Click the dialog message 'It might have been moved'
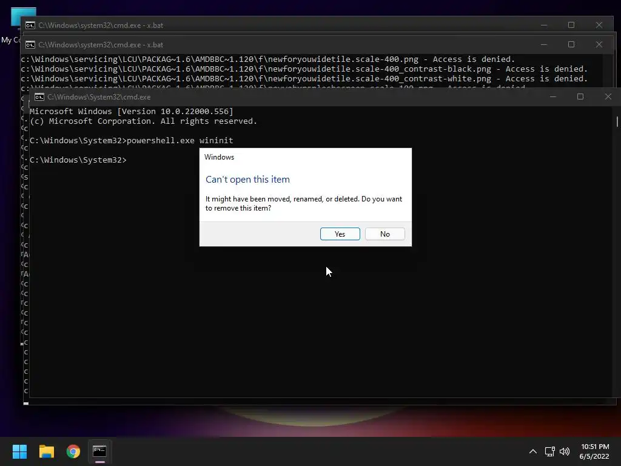 pos(304,203)
